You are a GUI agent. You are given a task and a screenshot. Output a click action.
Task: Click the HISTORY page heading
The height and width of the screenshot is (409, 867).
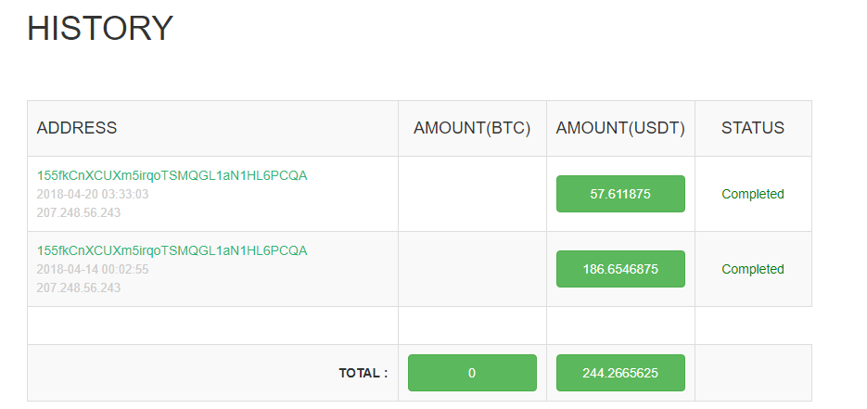tap(100, 28)
